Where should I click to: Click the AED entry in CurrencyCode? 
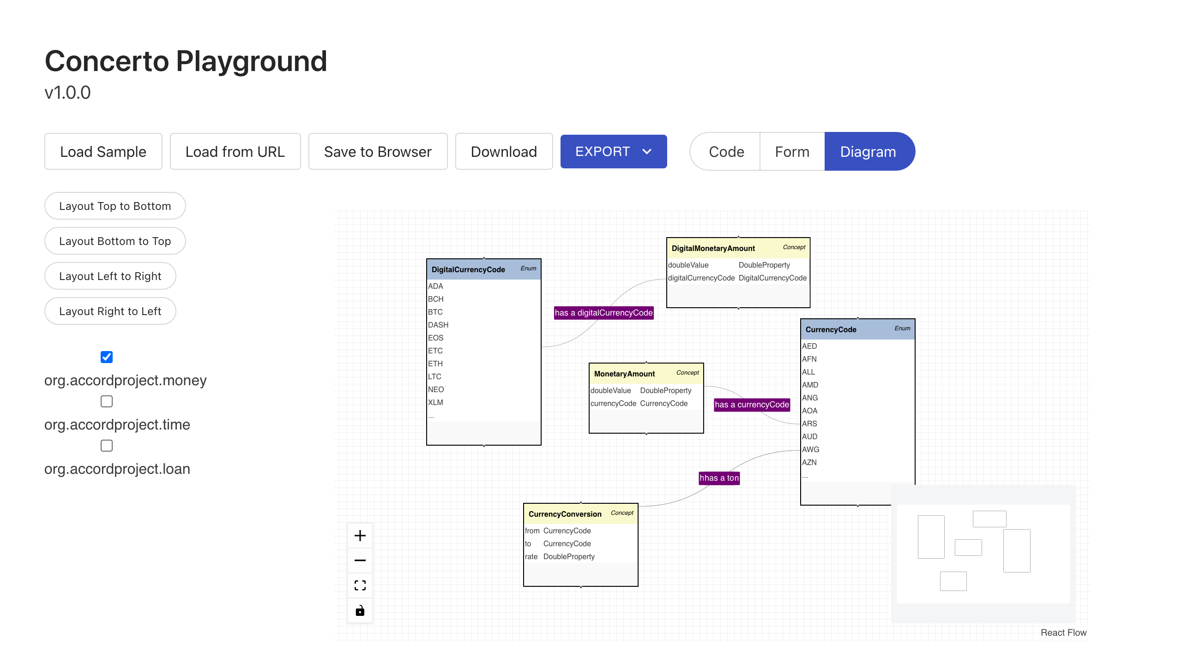[x=809, y=346]
